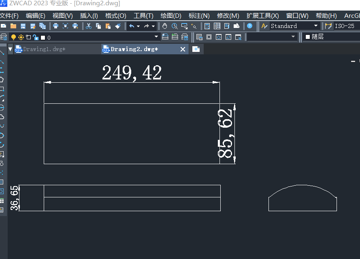
Task: Redo the last undone action
Action: click(147, 26)
